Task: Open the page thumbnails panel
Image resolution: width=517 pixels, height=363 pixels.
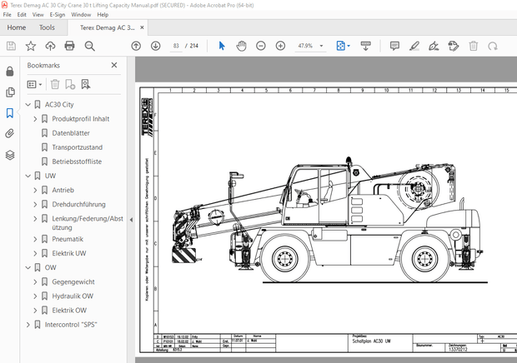Action: [10, 92]
